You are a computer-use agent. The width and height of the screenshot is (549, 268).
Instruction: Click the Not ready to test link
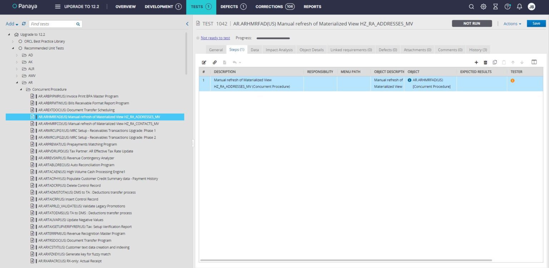(215, 38)
